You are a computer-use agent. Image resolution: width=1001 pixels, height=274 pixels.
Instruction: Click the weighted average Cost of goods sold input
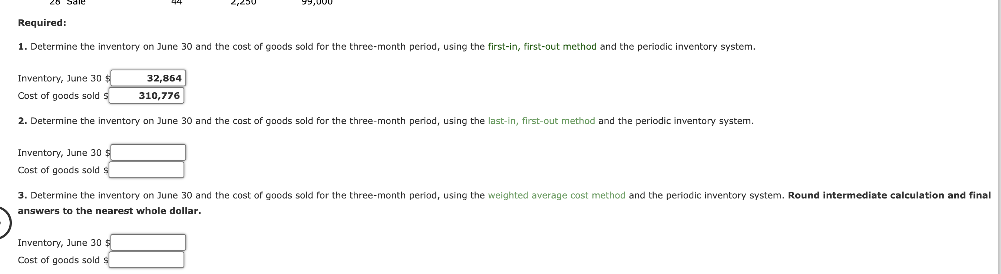(146, 260)
